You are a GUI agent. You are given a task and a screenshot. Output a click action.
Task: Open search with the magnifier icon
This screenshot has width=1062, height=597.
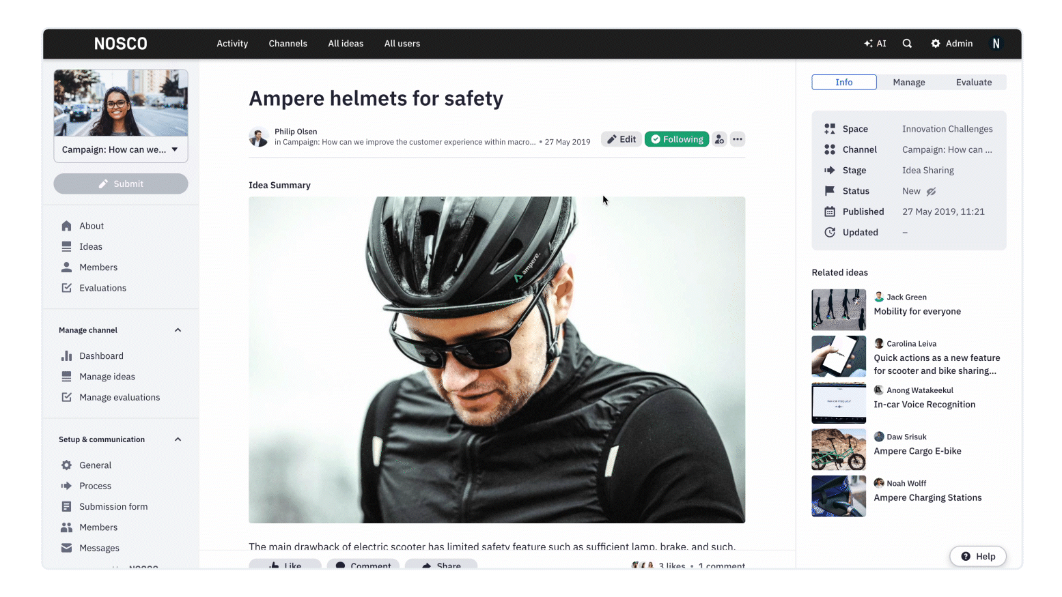click(907, 44)
